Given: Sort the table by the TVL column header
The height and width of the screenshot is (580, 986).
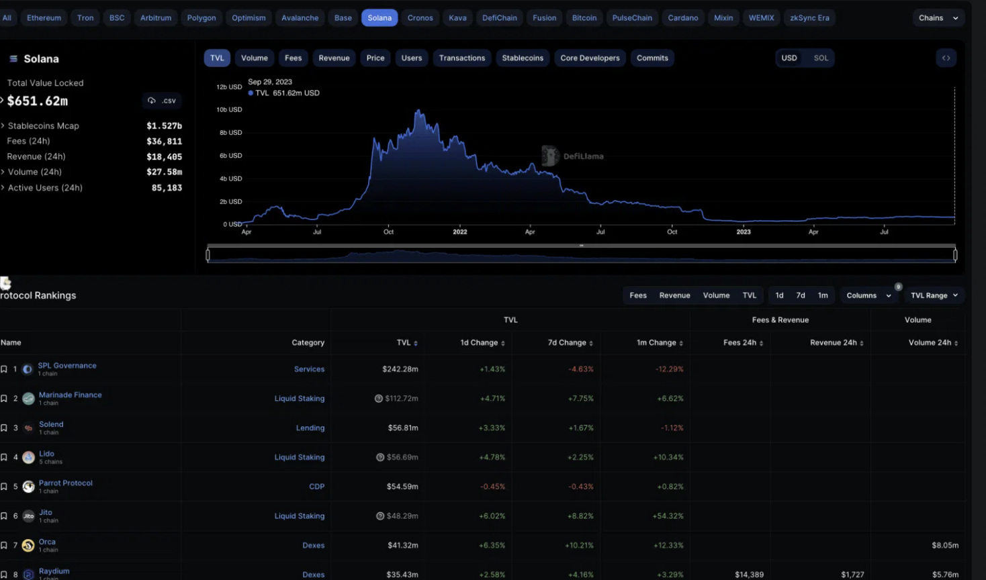Looking at the screenshot, I should point(407,343).
